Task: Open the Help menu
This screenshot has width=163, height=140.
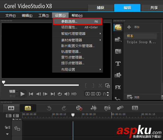Action: pyautogui.click(x=77, y=16)
